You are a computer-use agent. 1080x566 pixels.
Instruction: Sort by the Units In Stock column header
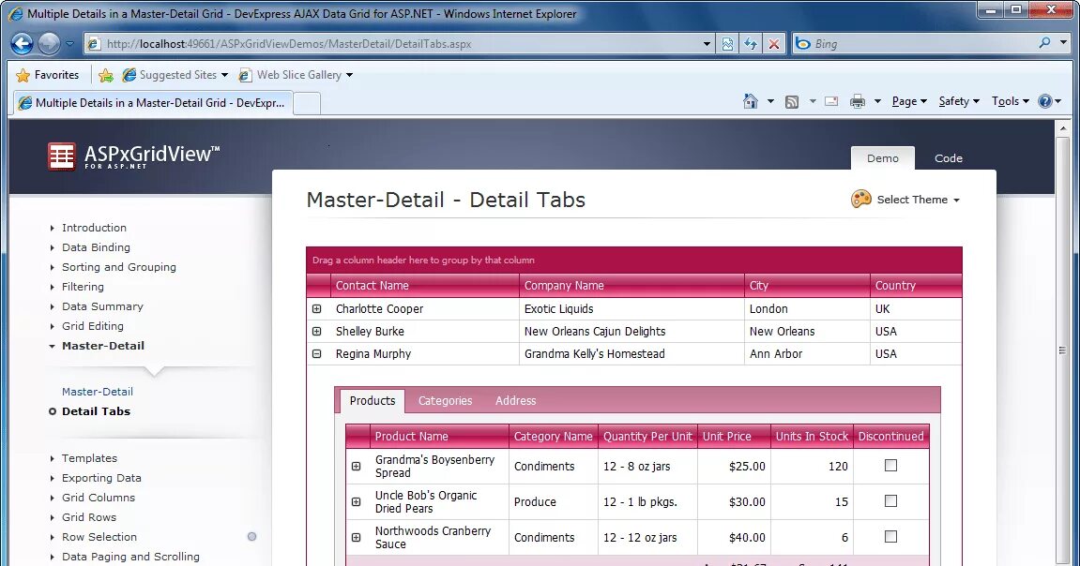812,437
